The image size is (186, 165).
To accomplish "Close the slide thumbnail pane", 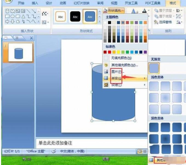I will coord(31,38).
